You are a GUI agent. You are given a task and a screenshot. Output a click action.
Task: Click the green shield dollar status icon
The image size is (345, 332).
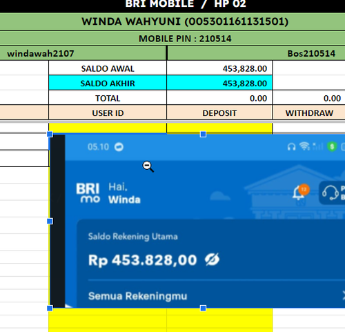point(332,146)
